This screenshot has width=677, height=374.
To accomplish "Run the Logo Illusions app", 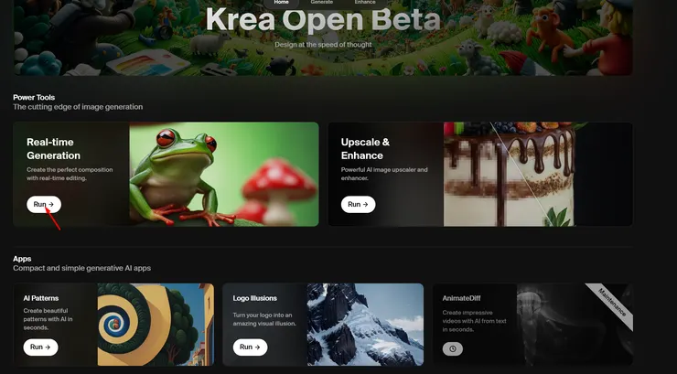I will pos(250,347).
